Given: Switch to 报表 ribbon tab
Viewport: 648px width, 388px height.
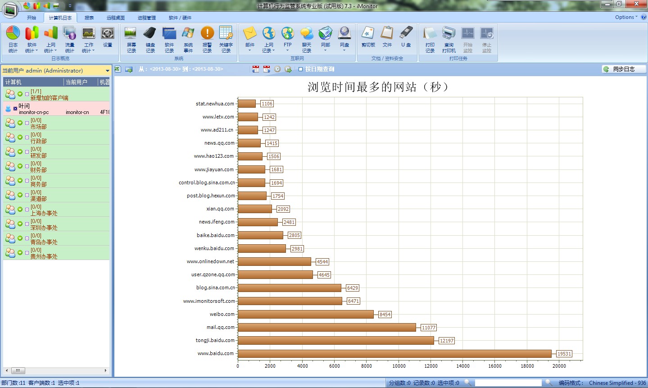Looking at the screenshot, I should coord(89,18).
